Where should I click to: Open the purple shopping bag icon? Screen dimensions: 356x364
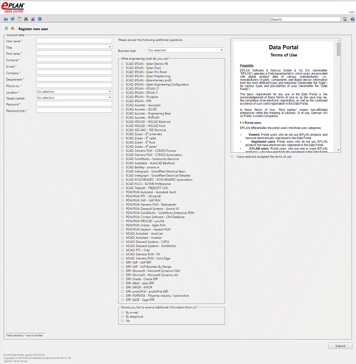33,19
